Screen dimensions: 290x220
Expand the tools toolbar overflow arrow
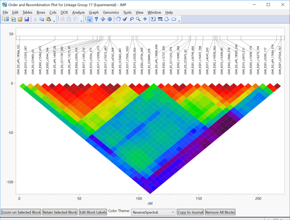(179, 21)
